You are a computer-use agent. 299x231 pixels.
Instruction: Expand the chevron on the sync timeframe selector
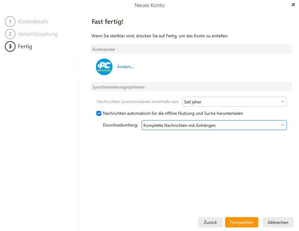pyautogui.click(x=283, y=102)
